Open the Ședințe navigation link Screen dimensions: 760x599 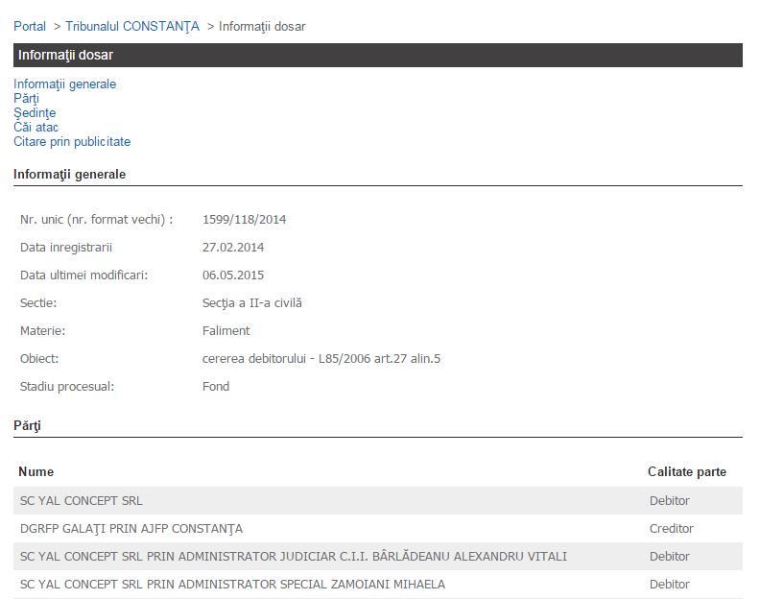pos(35,113)
